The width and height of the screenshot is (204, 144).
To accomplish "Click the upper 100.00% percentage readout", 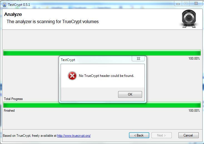I will (x=194, y=58).
